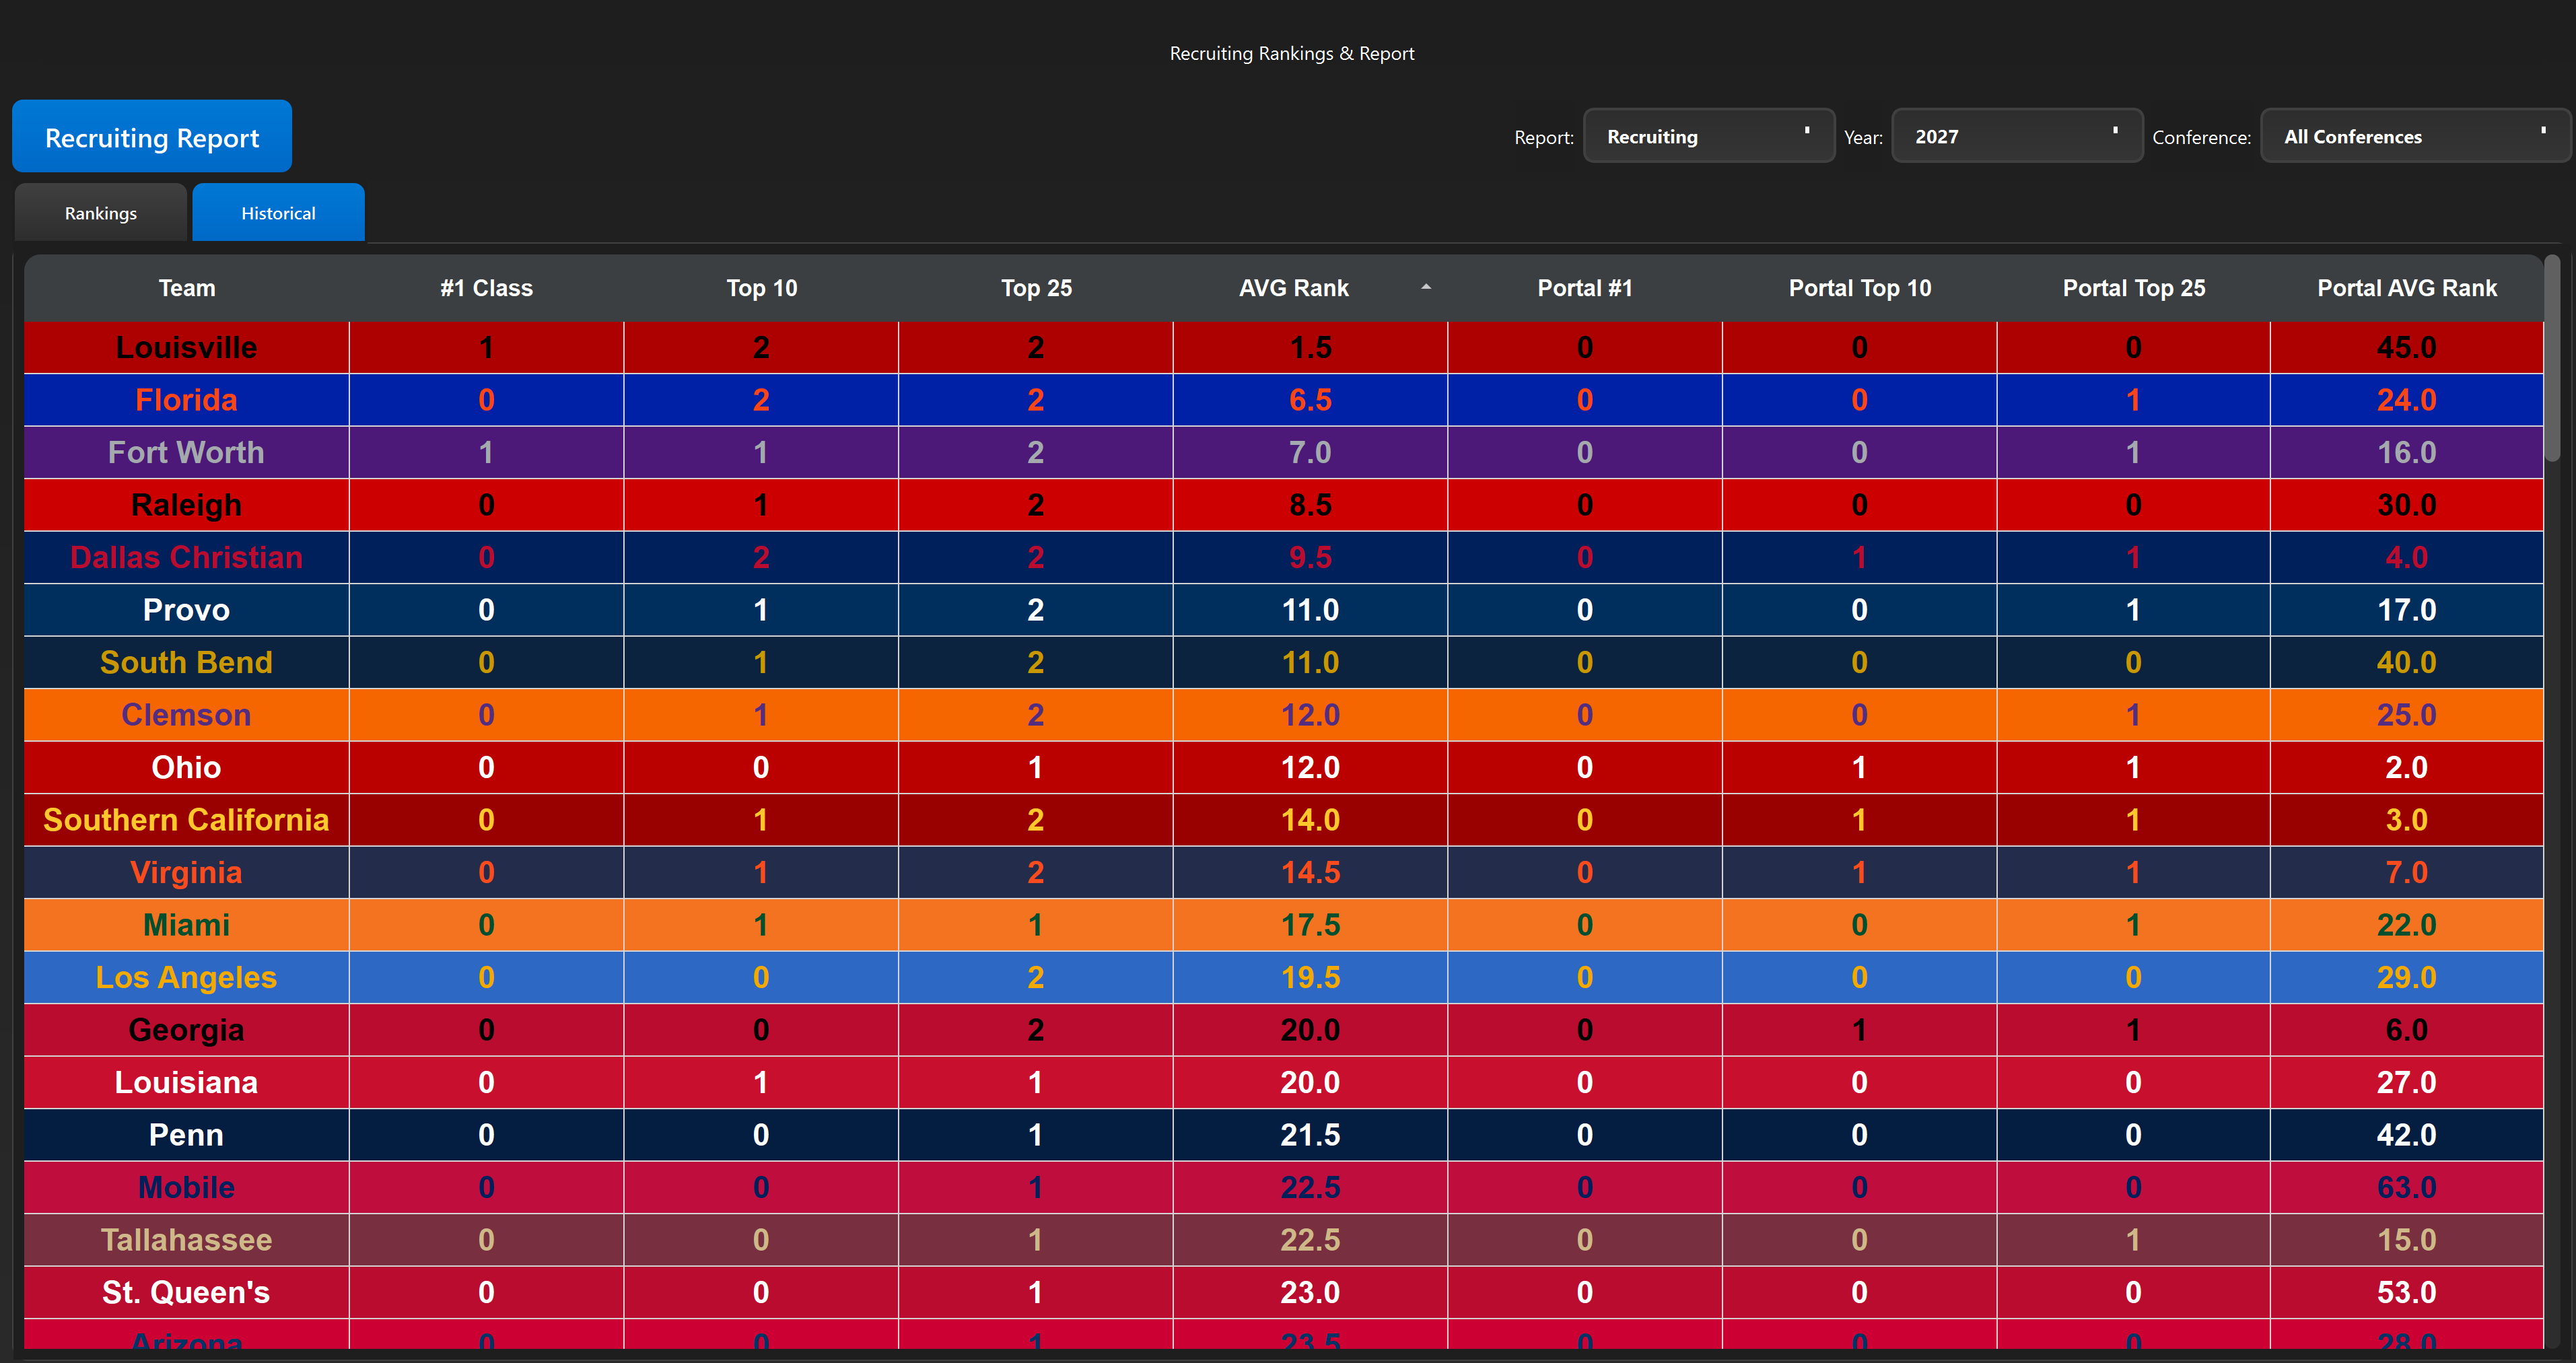Sort by Portal #1 column header
Viewport: 2576px width, 1363px height.
(1585, 288)
